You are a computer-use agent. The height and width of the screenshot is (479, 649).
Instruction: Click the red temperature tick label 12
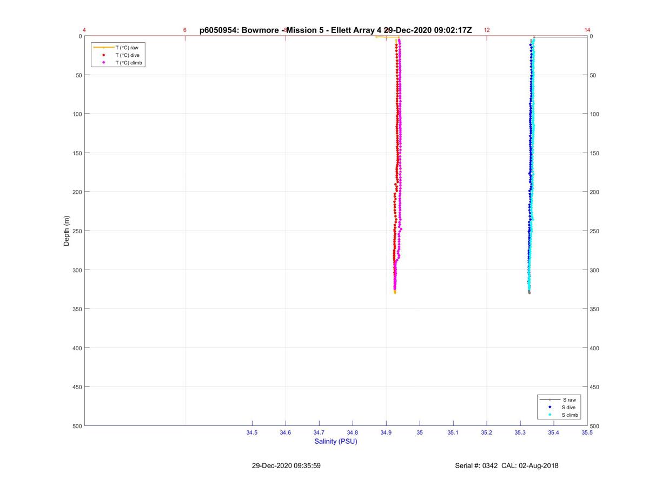[487, 30]
